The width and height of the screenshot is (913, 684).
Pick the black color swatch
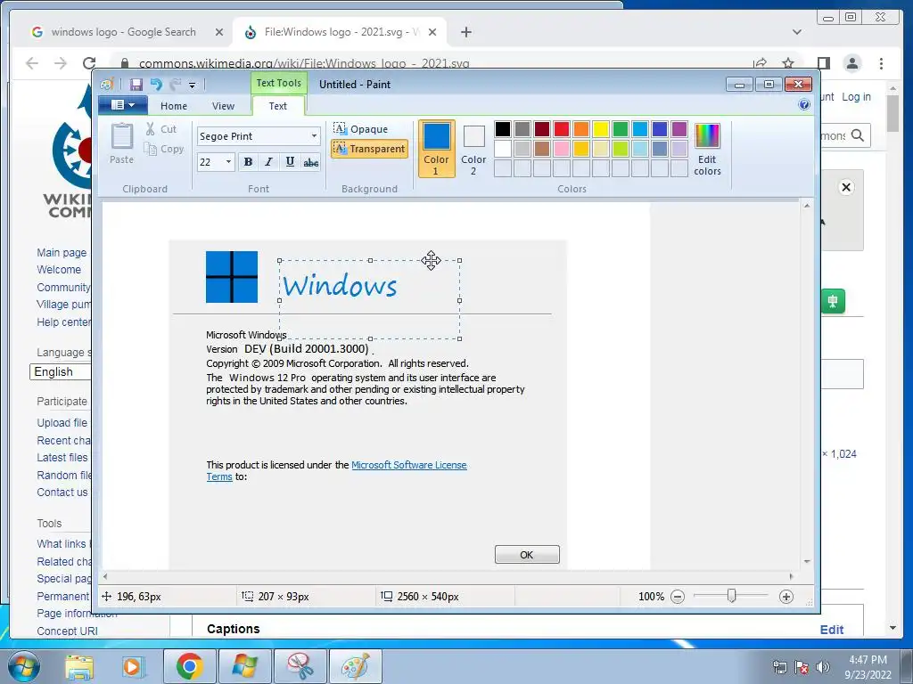pyautogui.click(x=503, y=129)
